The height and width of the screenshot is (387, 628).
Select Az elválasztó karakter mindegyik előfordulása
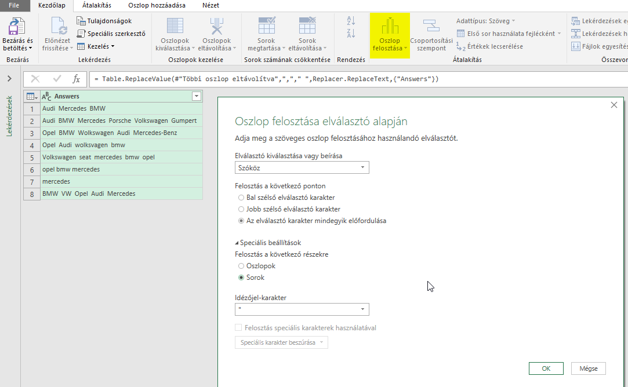click(x=241, y=221)
